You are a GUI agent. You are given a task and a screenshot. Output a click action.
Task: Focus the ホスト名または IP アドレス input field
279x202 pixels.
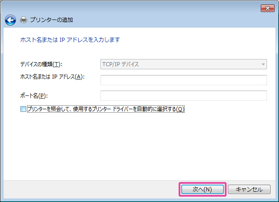pos(183,80)
